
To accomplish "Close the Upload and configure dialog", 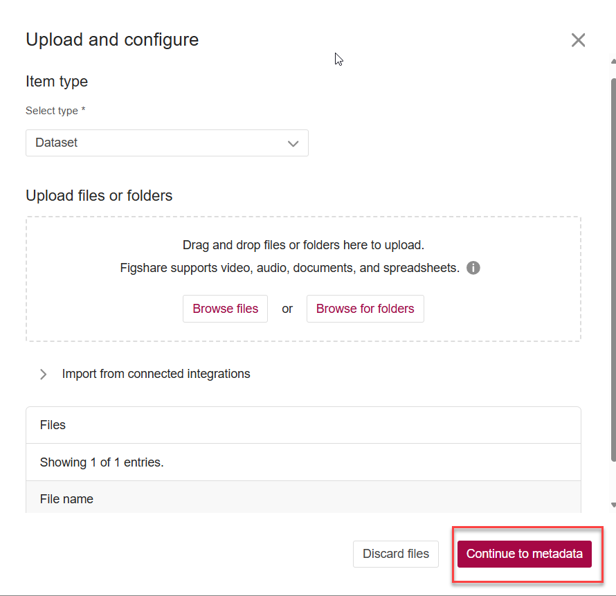I will (578, 40).
